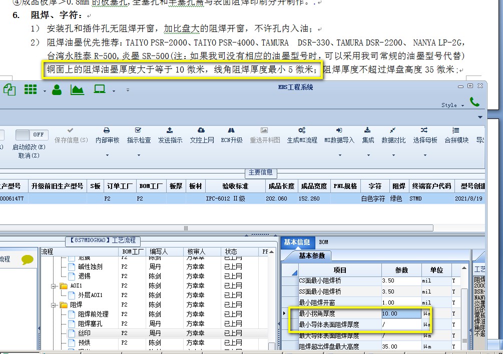503x354 pixels.
Task: Click 取消(Z) button
Action: coord(29,155)
